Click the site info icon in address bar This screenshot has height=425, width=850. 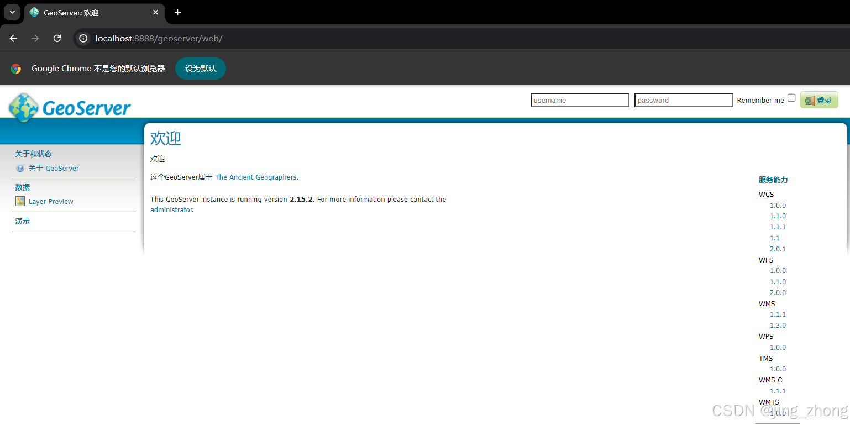coord(83,38)
